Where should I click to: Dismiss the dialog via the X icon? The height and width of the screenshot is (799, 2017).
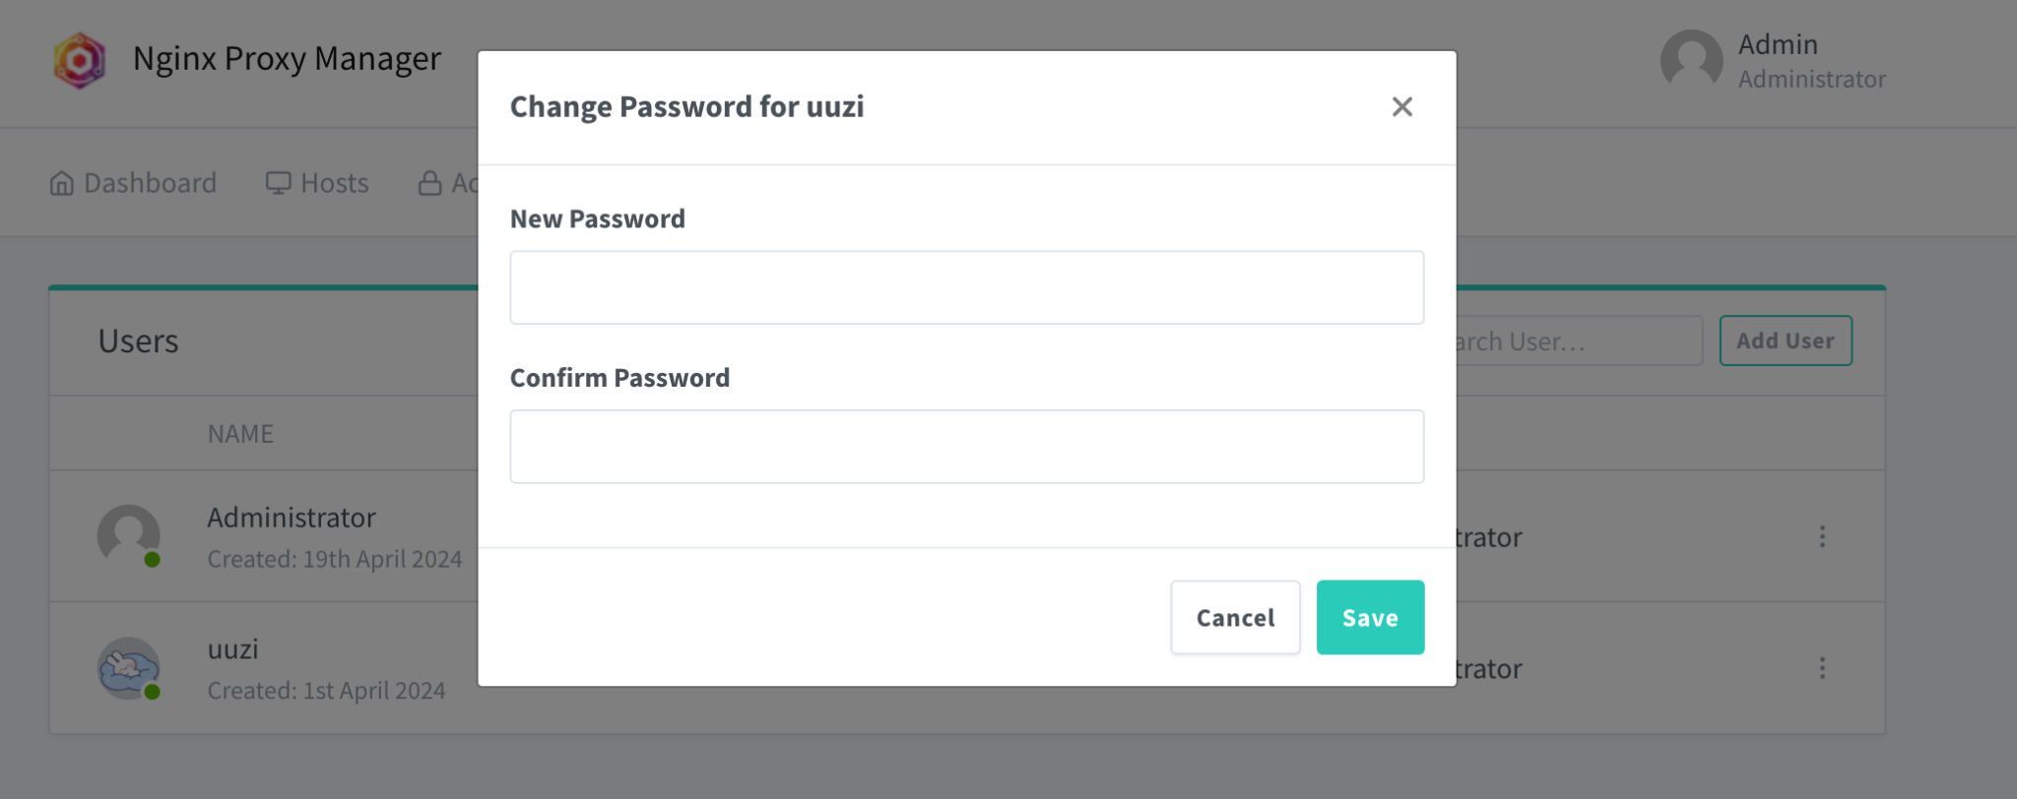click(x=1402, y=106)
